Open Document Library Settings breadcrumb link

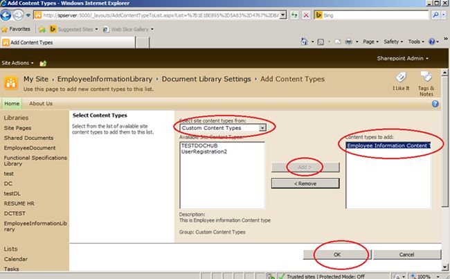tap(206, 79)
